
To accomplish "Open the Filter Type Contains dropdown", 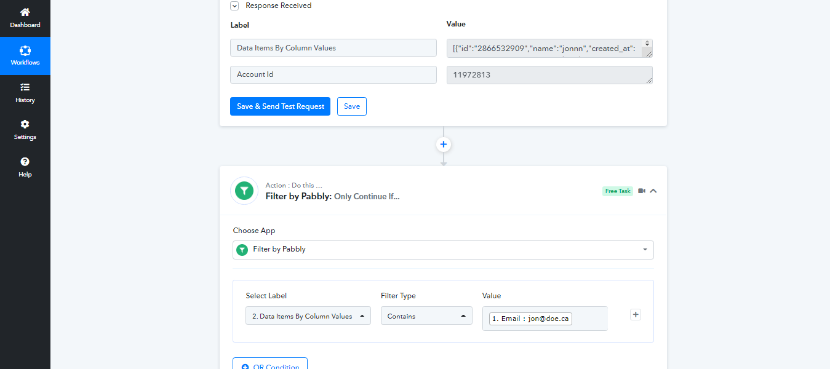I will (x=426, y=316).
